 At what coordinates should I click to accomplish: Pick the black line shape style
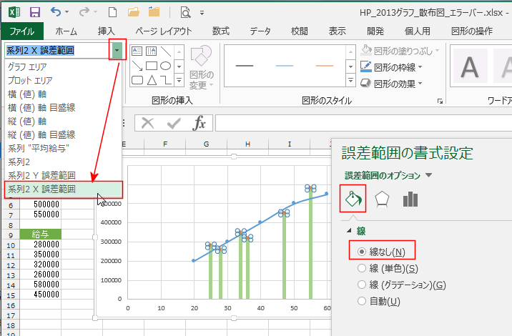coord(245,66)
